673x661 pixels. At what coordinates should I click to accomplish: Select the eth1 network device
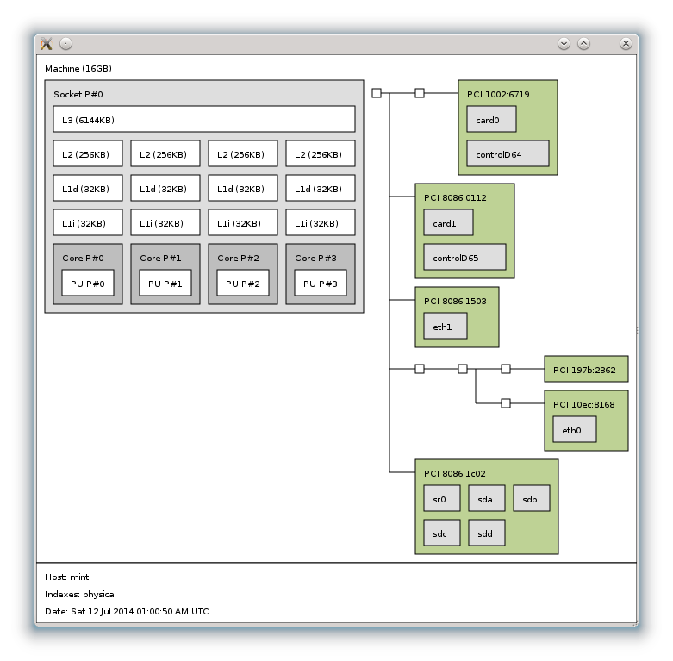pos(446,326)
